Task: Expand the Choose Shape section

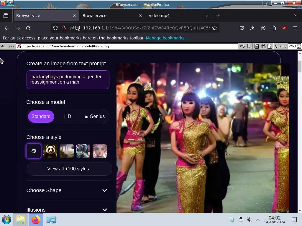Action: coord(67,190)
